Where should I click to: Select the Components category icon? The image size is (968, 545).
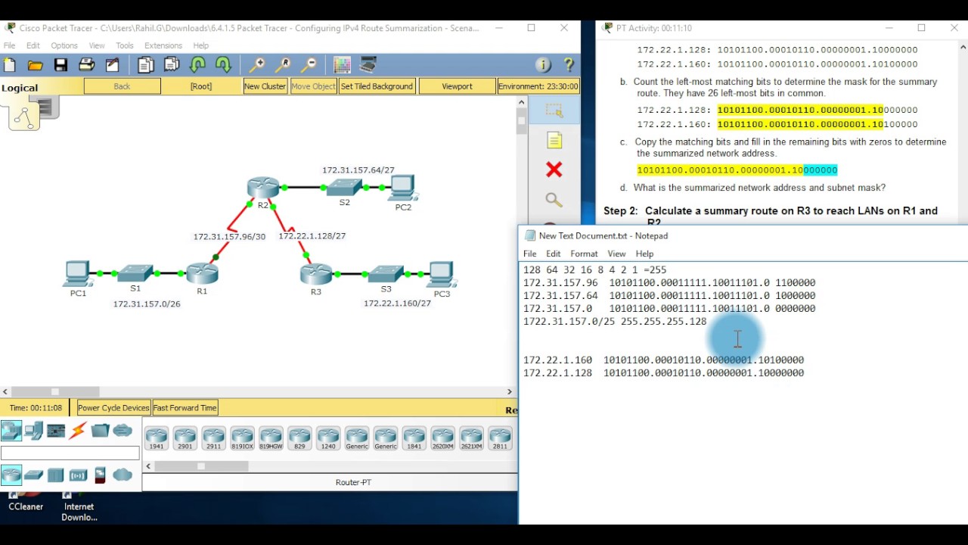click(56, 431)
